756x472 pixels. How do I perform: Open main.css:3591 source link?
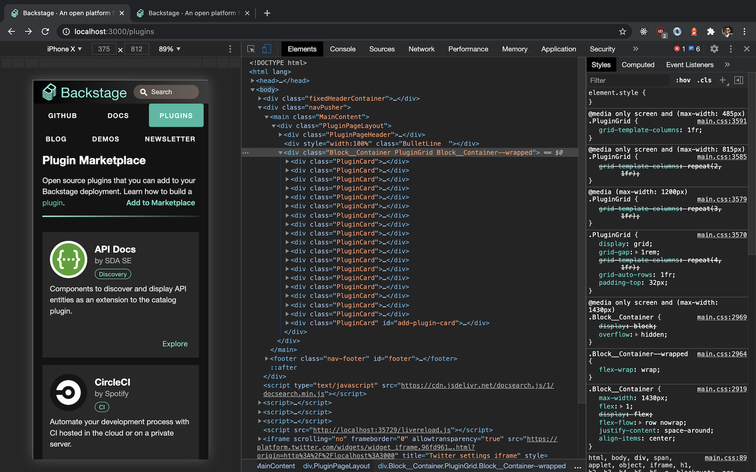[722, 121]
